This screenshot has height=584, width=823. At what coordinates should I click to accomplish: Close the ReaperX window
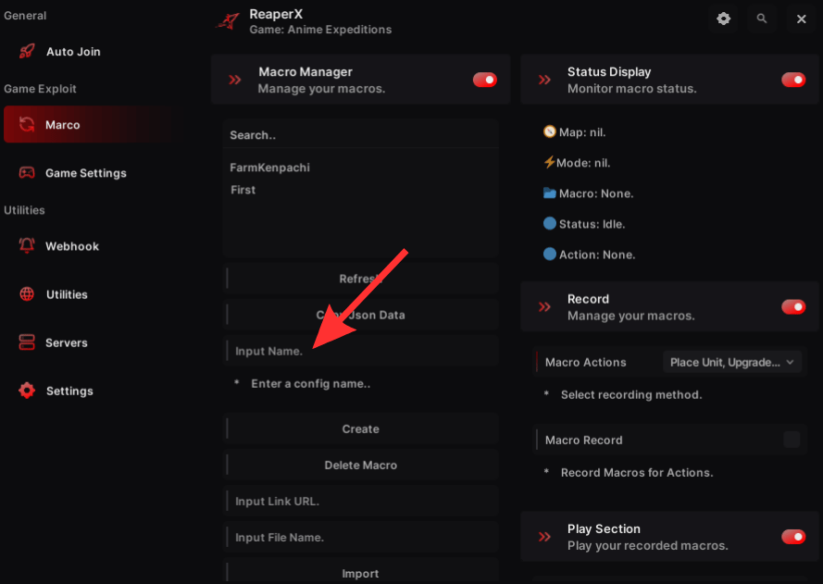tap(801, 19)
